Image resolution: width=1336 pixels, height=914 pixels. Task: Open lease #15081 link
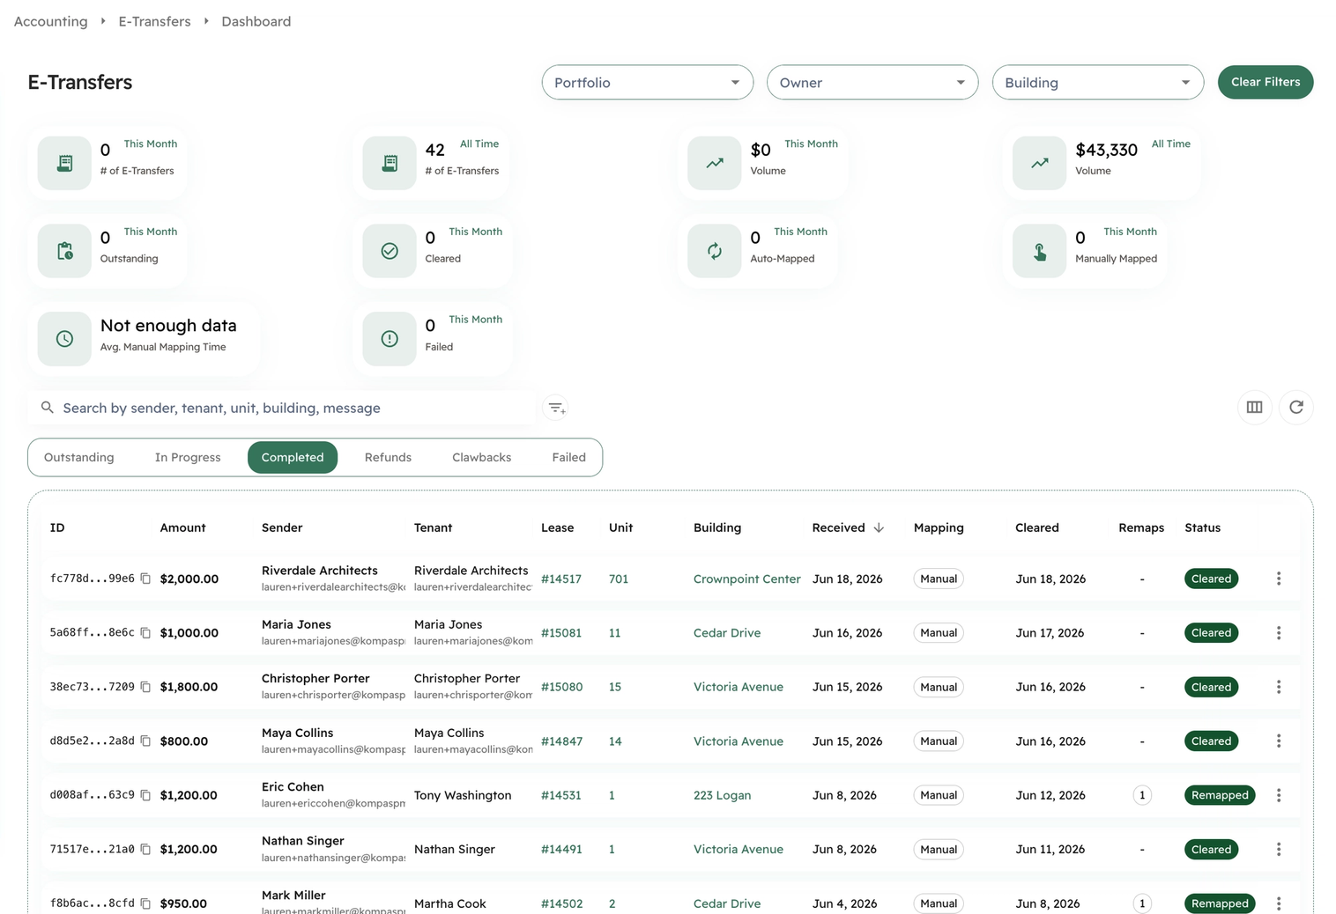(561, 633)
